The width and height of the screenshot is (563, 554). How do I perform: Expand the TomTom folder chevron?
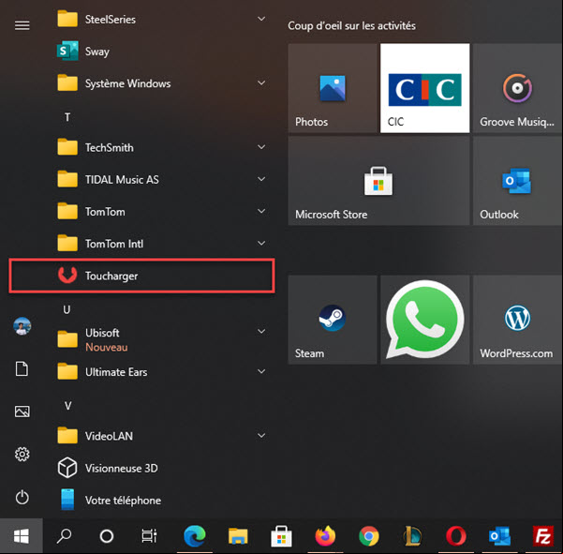pos(261,211)
